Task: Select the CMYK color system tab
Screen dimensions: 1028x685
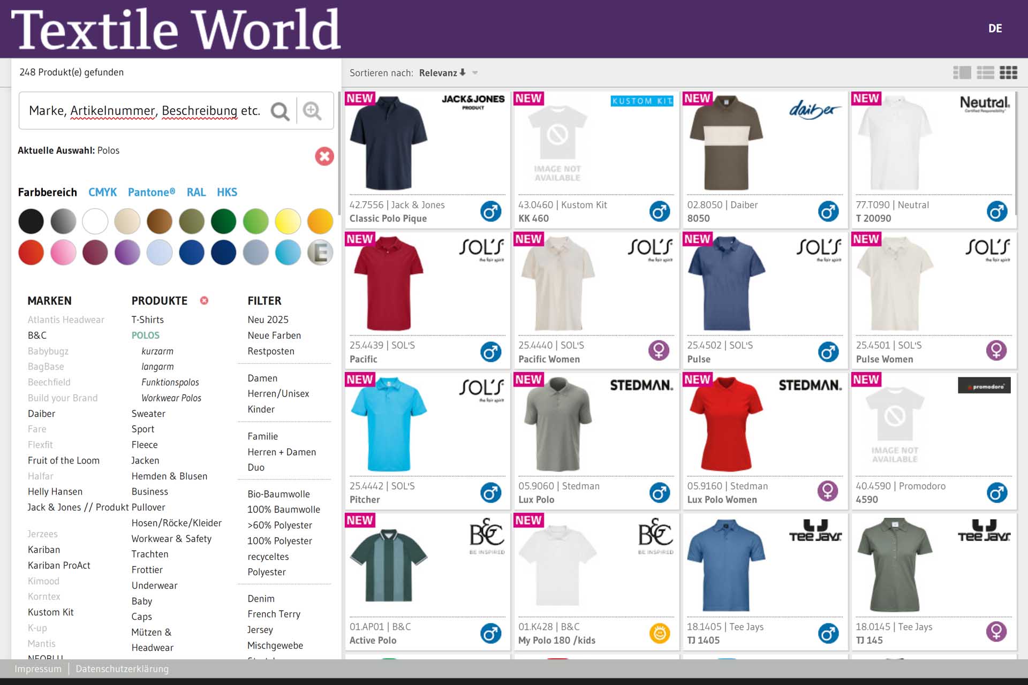Action: click(x=102, y=192)
